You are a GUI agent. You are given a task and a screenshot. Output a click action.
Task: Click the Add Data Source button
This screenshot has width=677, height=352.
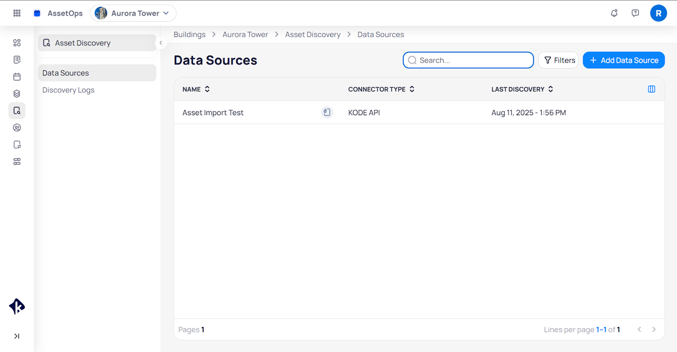[x=623, y=60]
